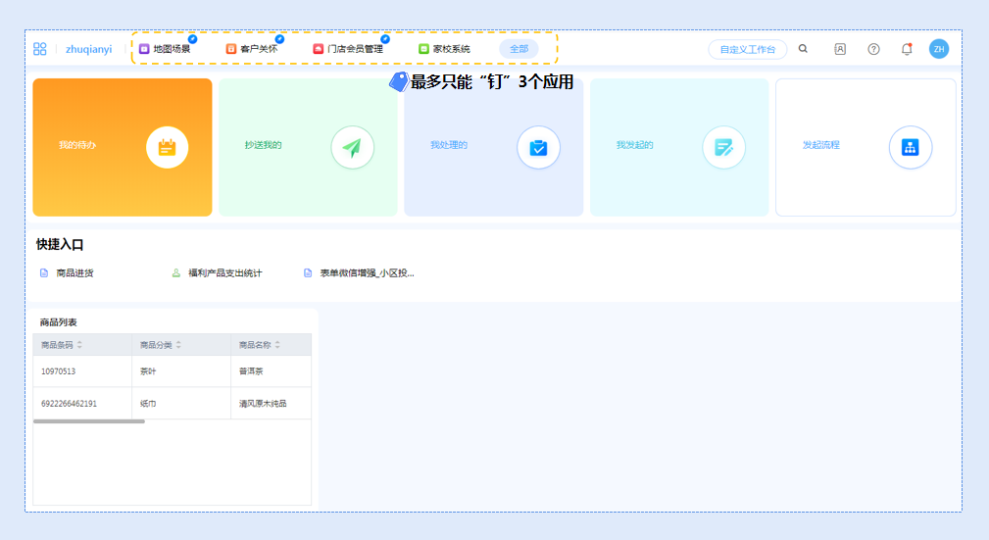Screen dimensions: 989x540
Task: Toggle the pin badge on 客户关怀
Action: [279, 39]
